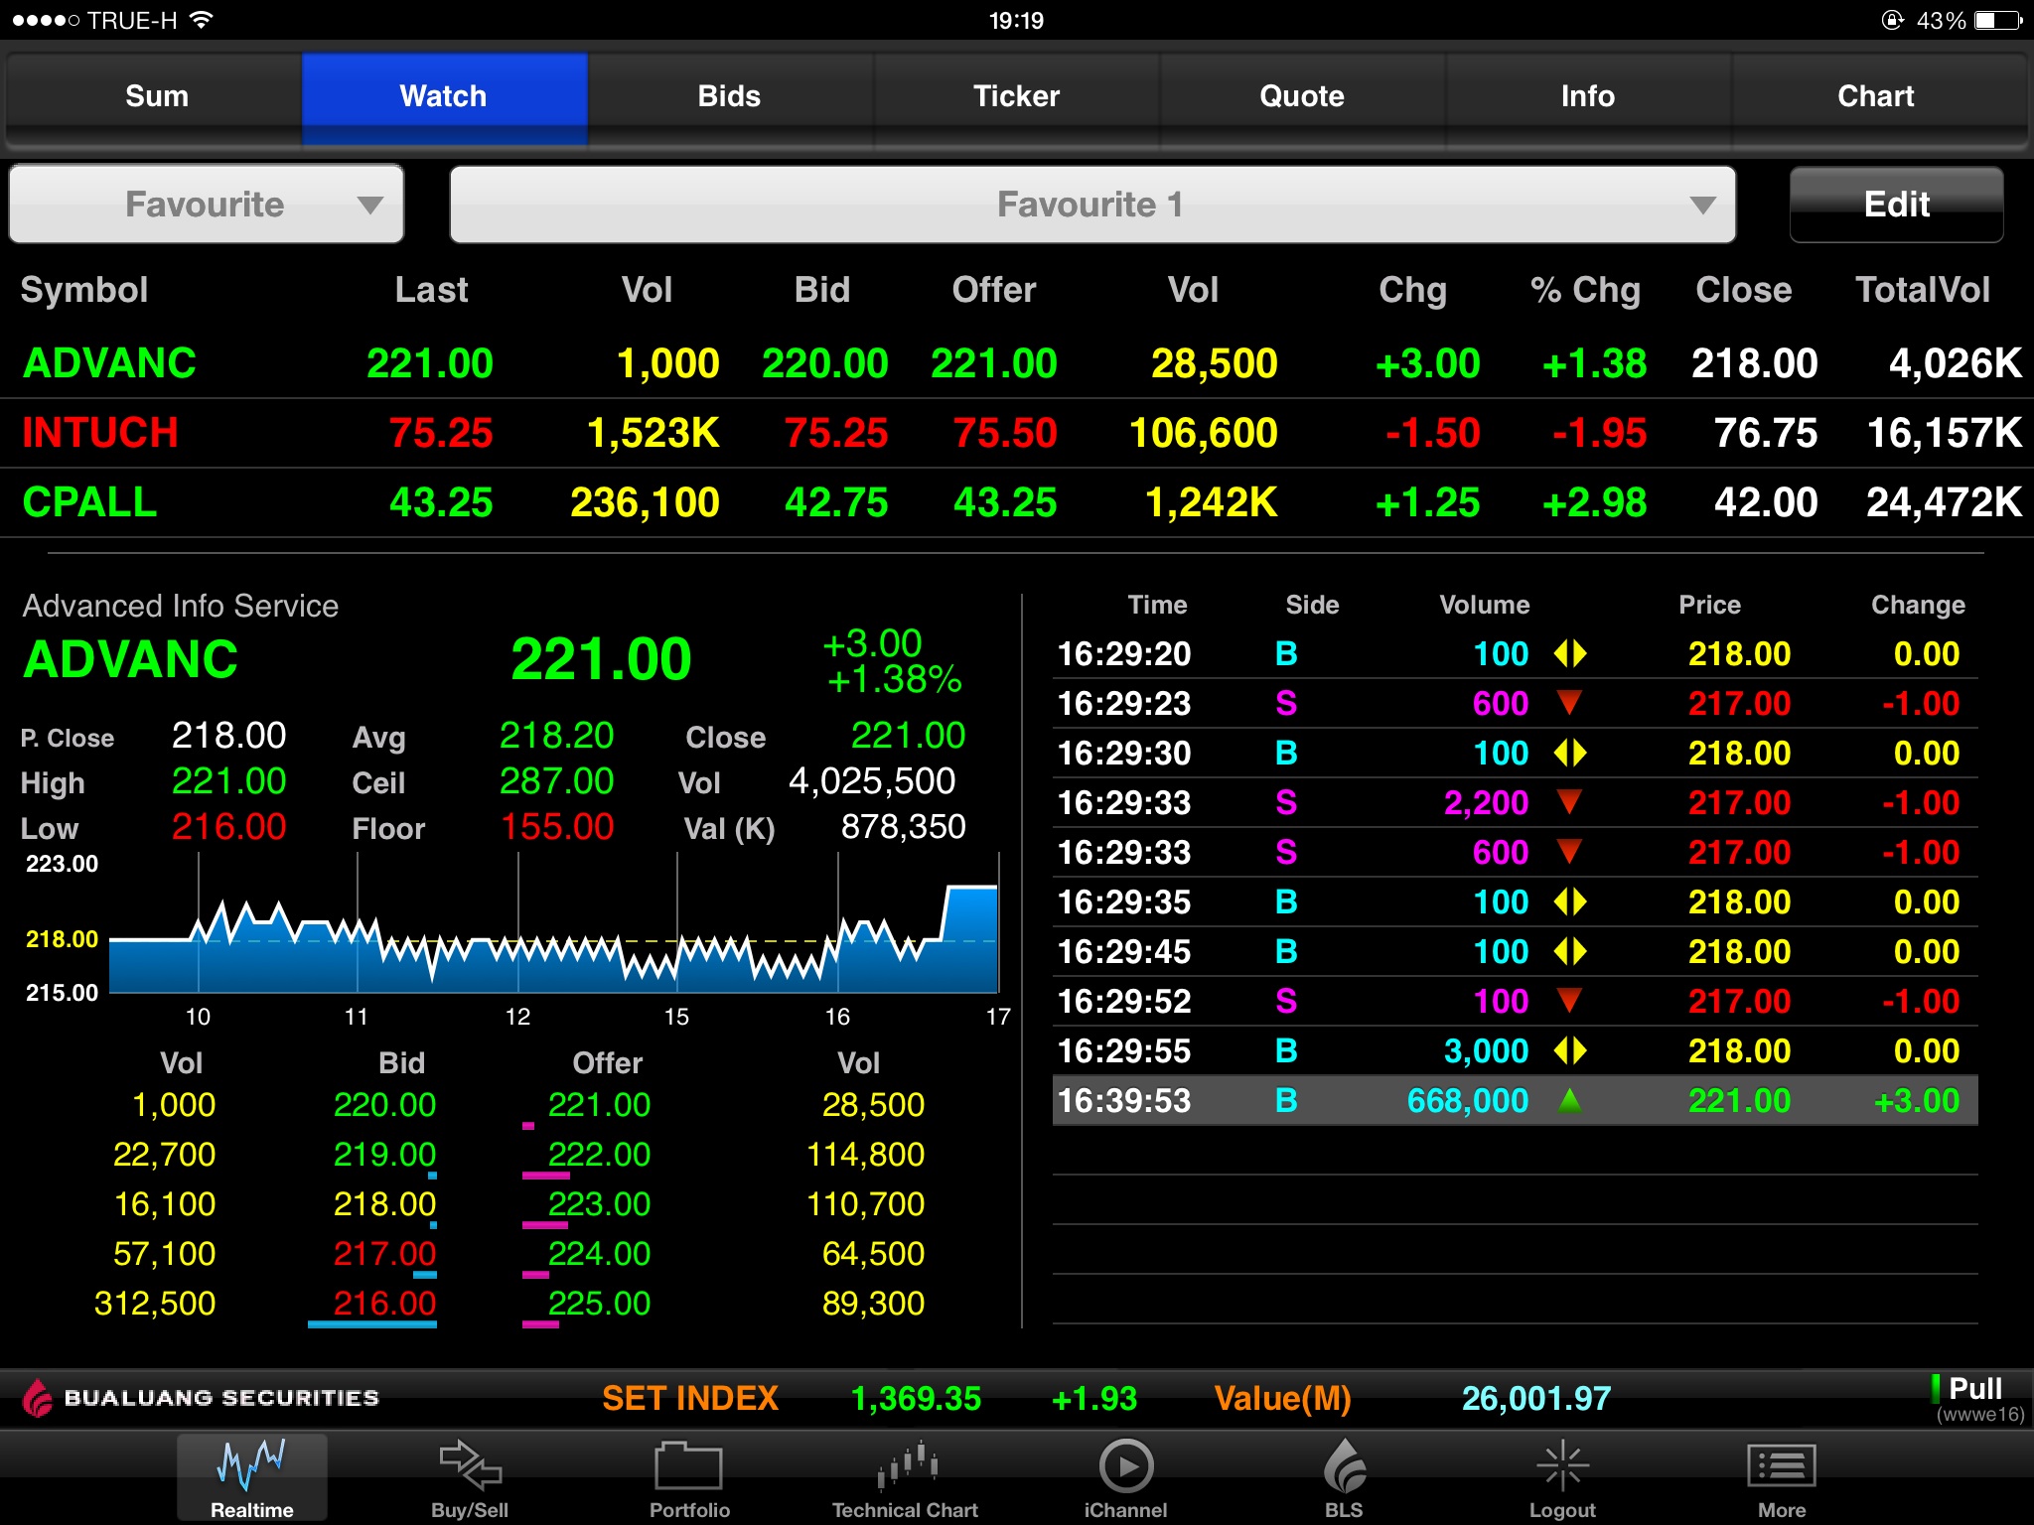Image resolution: width=2034 pixels, height=1525 pixels.
Task: Tap the ADVANC intraday price chart
Action: click(x=553, y=925)
